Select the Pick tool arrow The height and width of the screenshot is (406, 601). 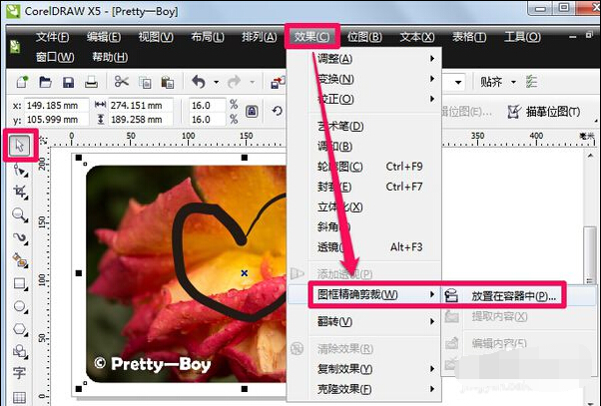(x=19, y=146)
